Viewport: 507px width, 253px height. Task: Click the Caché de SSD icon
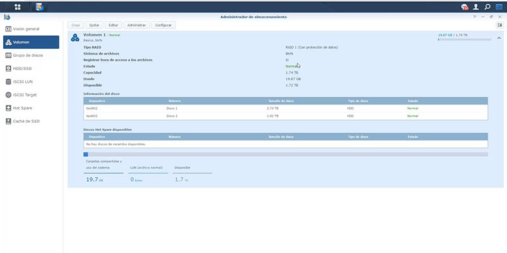click(8, 121)
